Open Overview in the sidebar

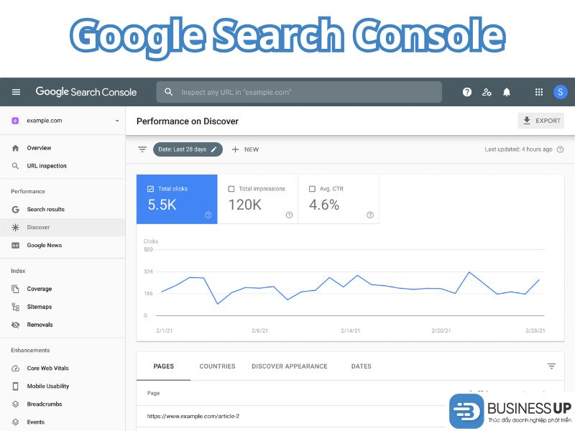coord(63,148)
